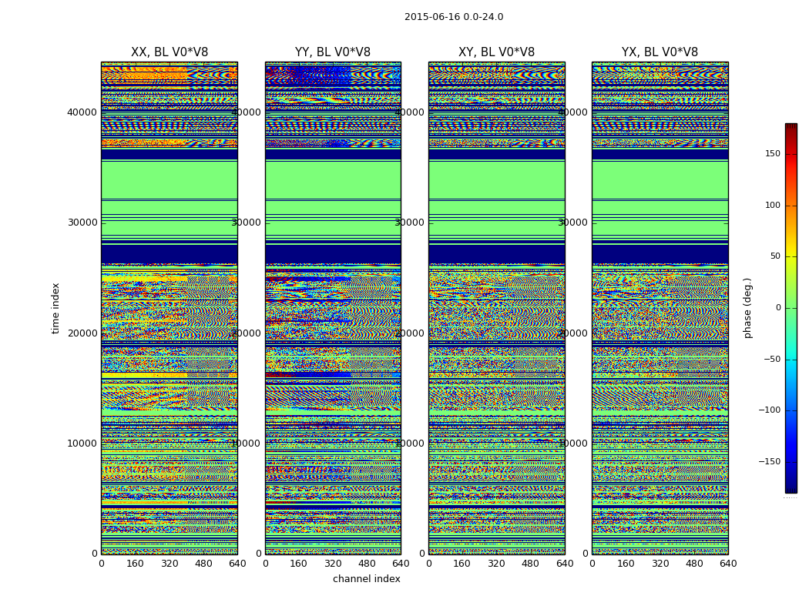Pick the green midpoint of the phase colorbar
The height and width of the screenshot is (616, 809).
click(x=791, y=308)
